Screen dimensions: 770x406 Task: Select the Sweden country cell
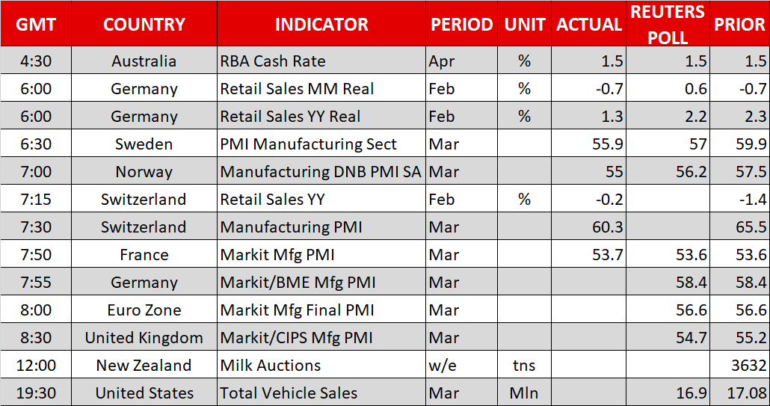coord(144,144)
